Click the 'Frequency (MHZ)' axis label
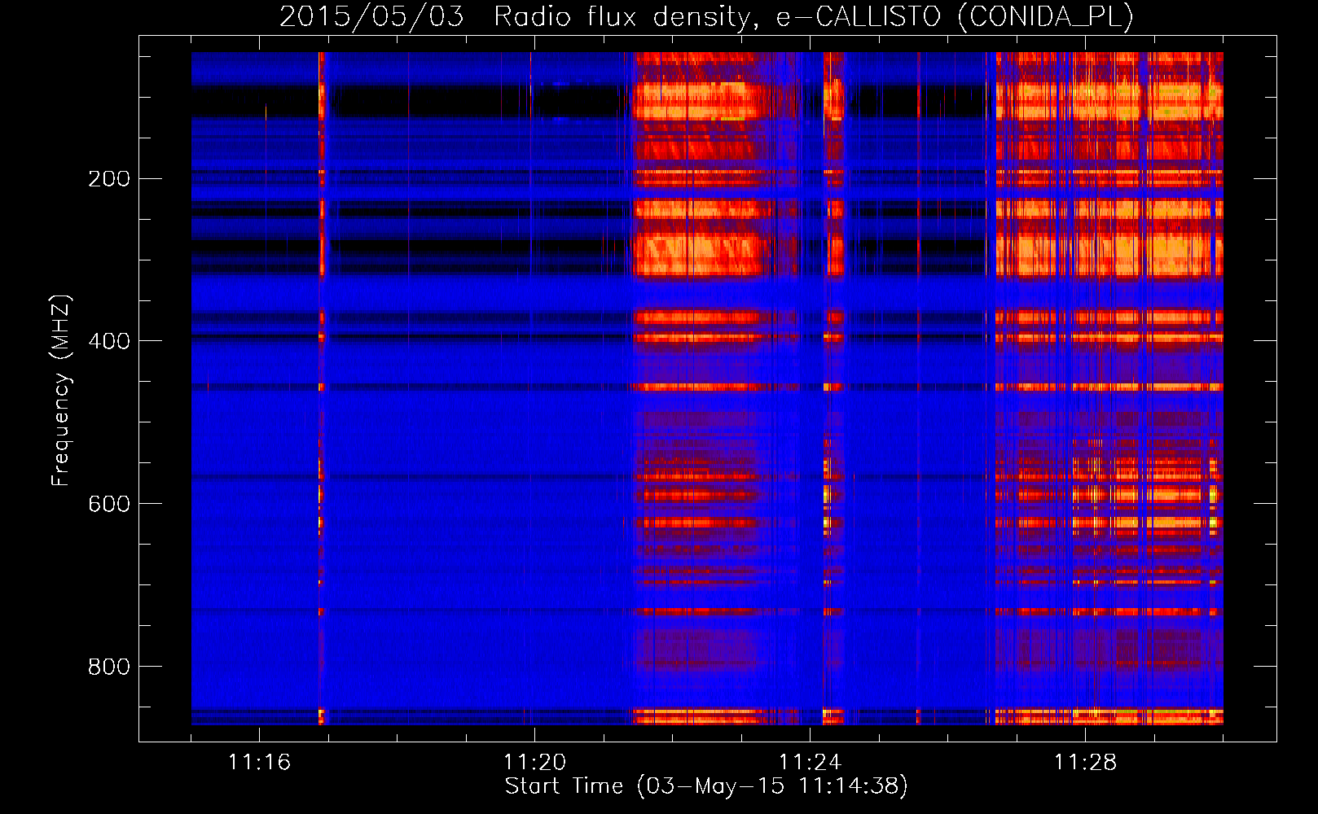 pyautogui.click(x=61, y=390)
